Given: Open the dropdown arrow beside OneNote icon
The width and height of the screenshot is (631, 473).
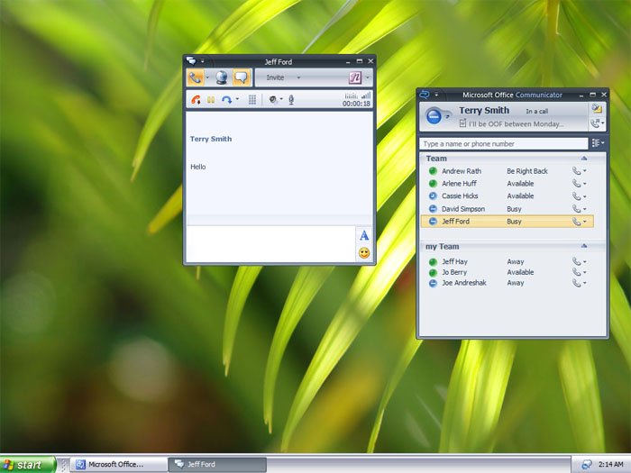Looking at the screenshot, I should [x=368, y=77].
